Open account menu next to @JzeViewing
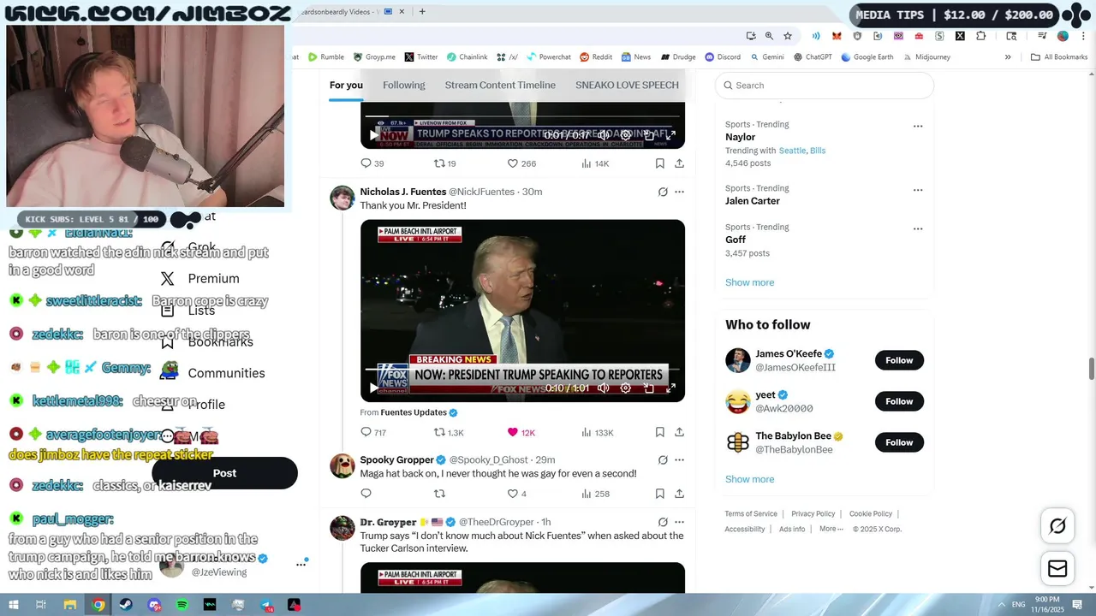The height and width of the screenshot is (616, 1096). tap(301, 564)
